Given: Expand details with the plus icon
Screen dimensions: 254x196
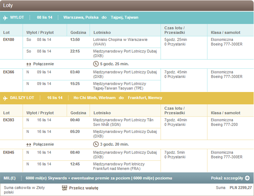Looking at the screenshot, I should tap(247, 178).
